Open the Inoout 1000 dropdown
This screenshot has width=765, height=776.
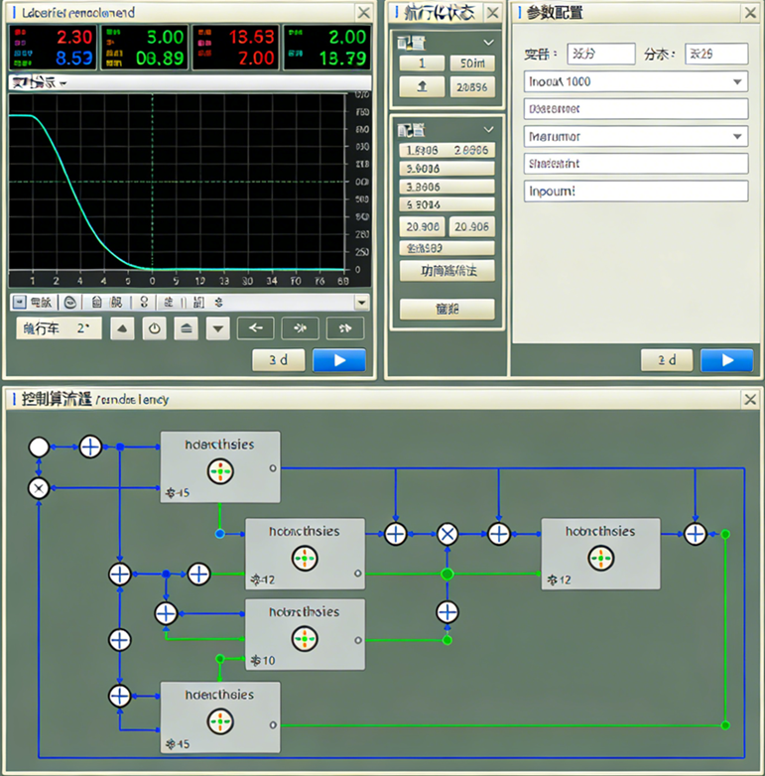point(635,81)
